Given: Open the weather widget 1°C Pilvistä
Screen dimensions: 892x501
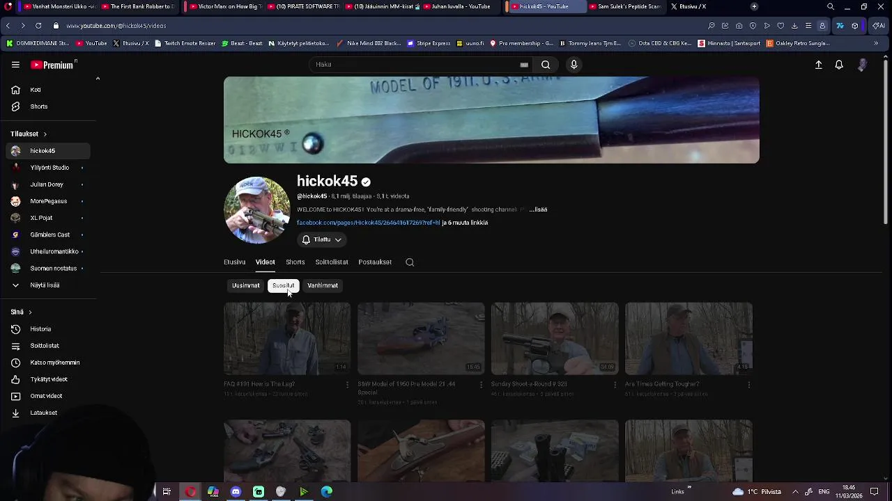Looking at the screenshot, I should 756,492.
